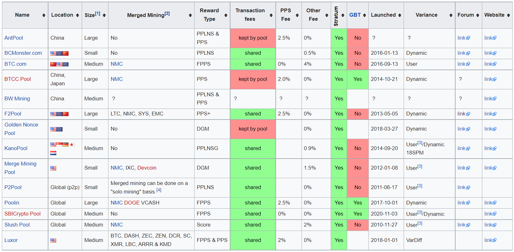
Task: Select the 2010-11-27 launch date
Action: tap(384, 225)
